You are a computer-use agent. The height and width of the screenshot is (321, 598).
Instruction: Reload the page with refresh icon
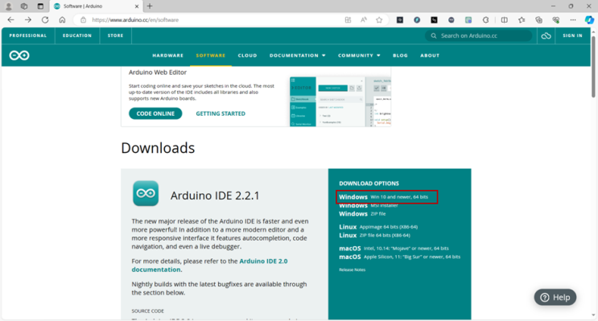click(x=45, y=20)
